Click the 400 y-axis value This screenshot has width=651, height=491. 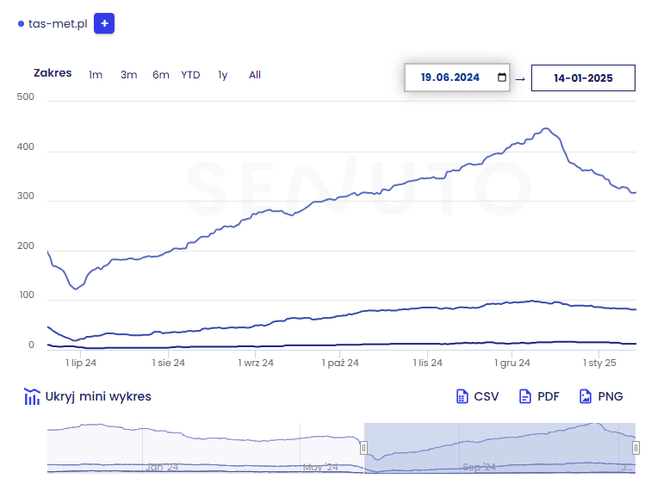pos(25,146)
